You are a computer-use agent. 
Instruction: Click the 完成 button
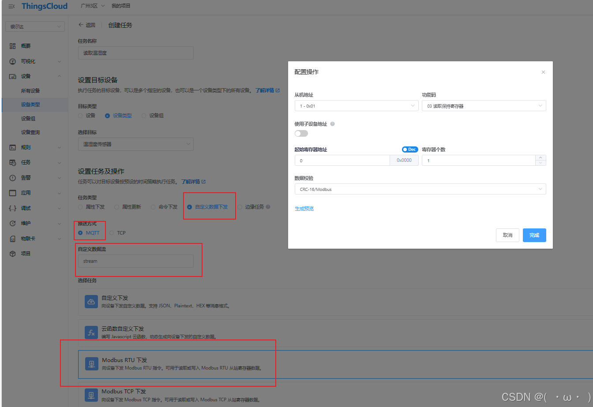coord(534,235)
